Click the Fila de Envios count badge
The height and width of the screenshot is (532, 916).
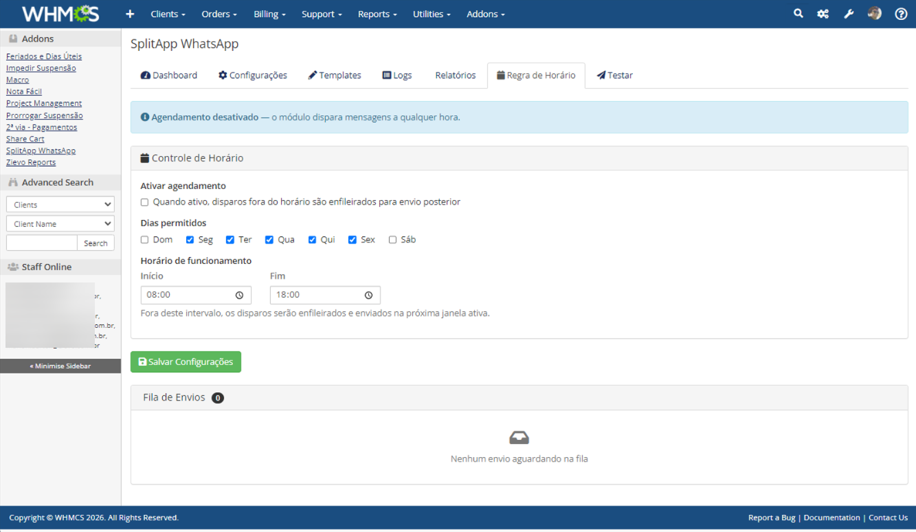218,398
